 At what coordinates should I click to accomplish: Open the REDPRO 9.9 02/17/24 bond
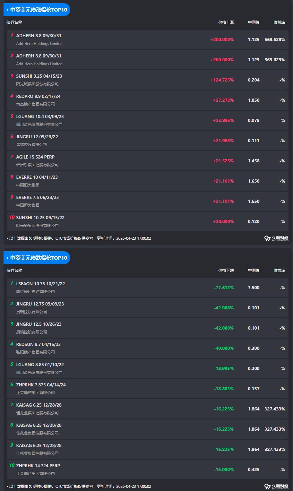(x=39, y=97)
